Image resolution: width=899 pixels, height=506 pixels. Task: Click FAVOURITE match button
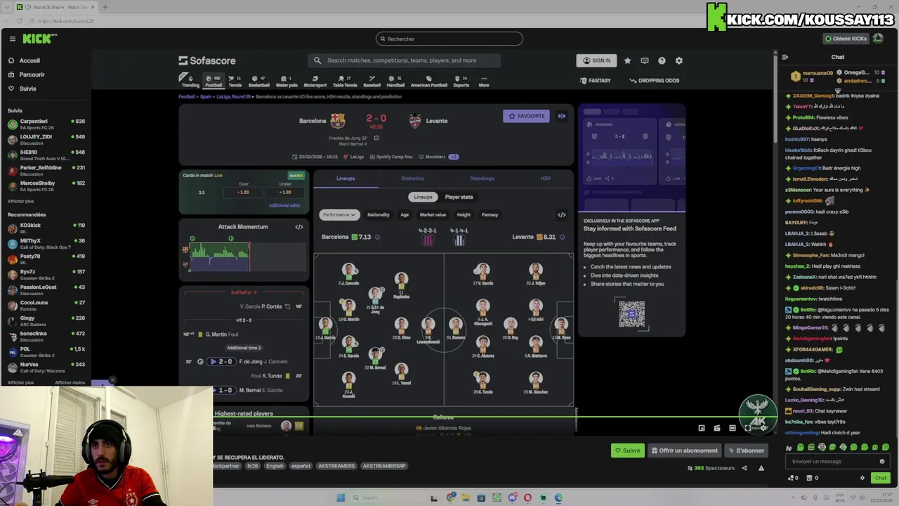tap(526, 116)
